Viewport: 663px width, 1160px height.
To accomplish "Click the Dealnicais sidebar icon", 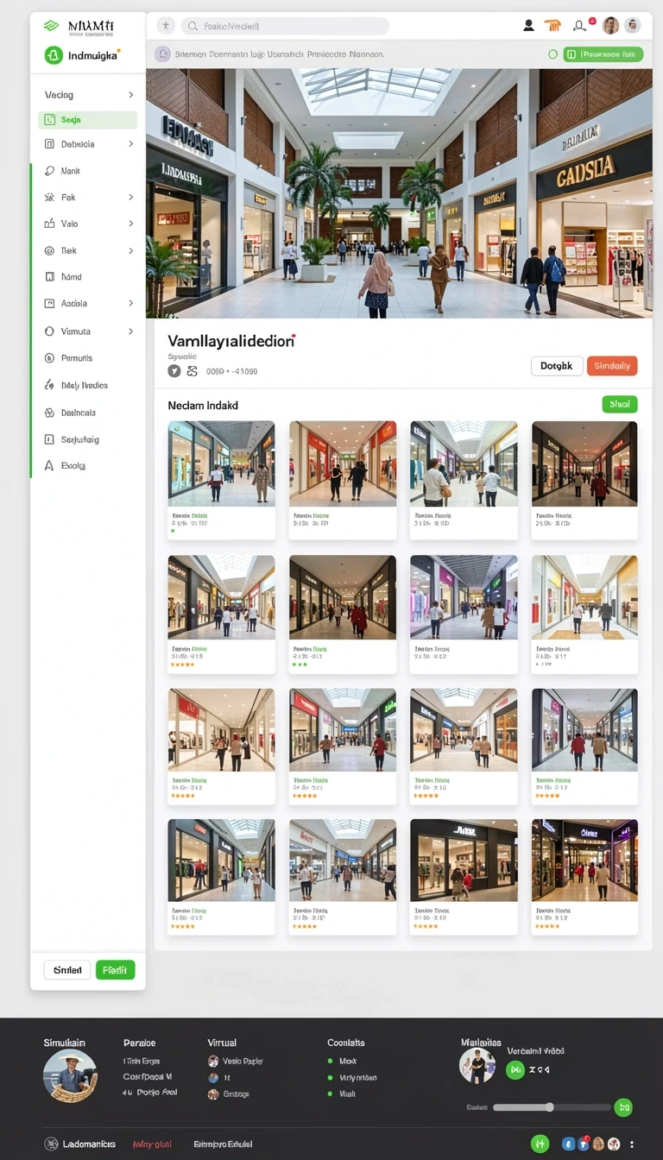I will pyautogui.click(x=49, y=413).
